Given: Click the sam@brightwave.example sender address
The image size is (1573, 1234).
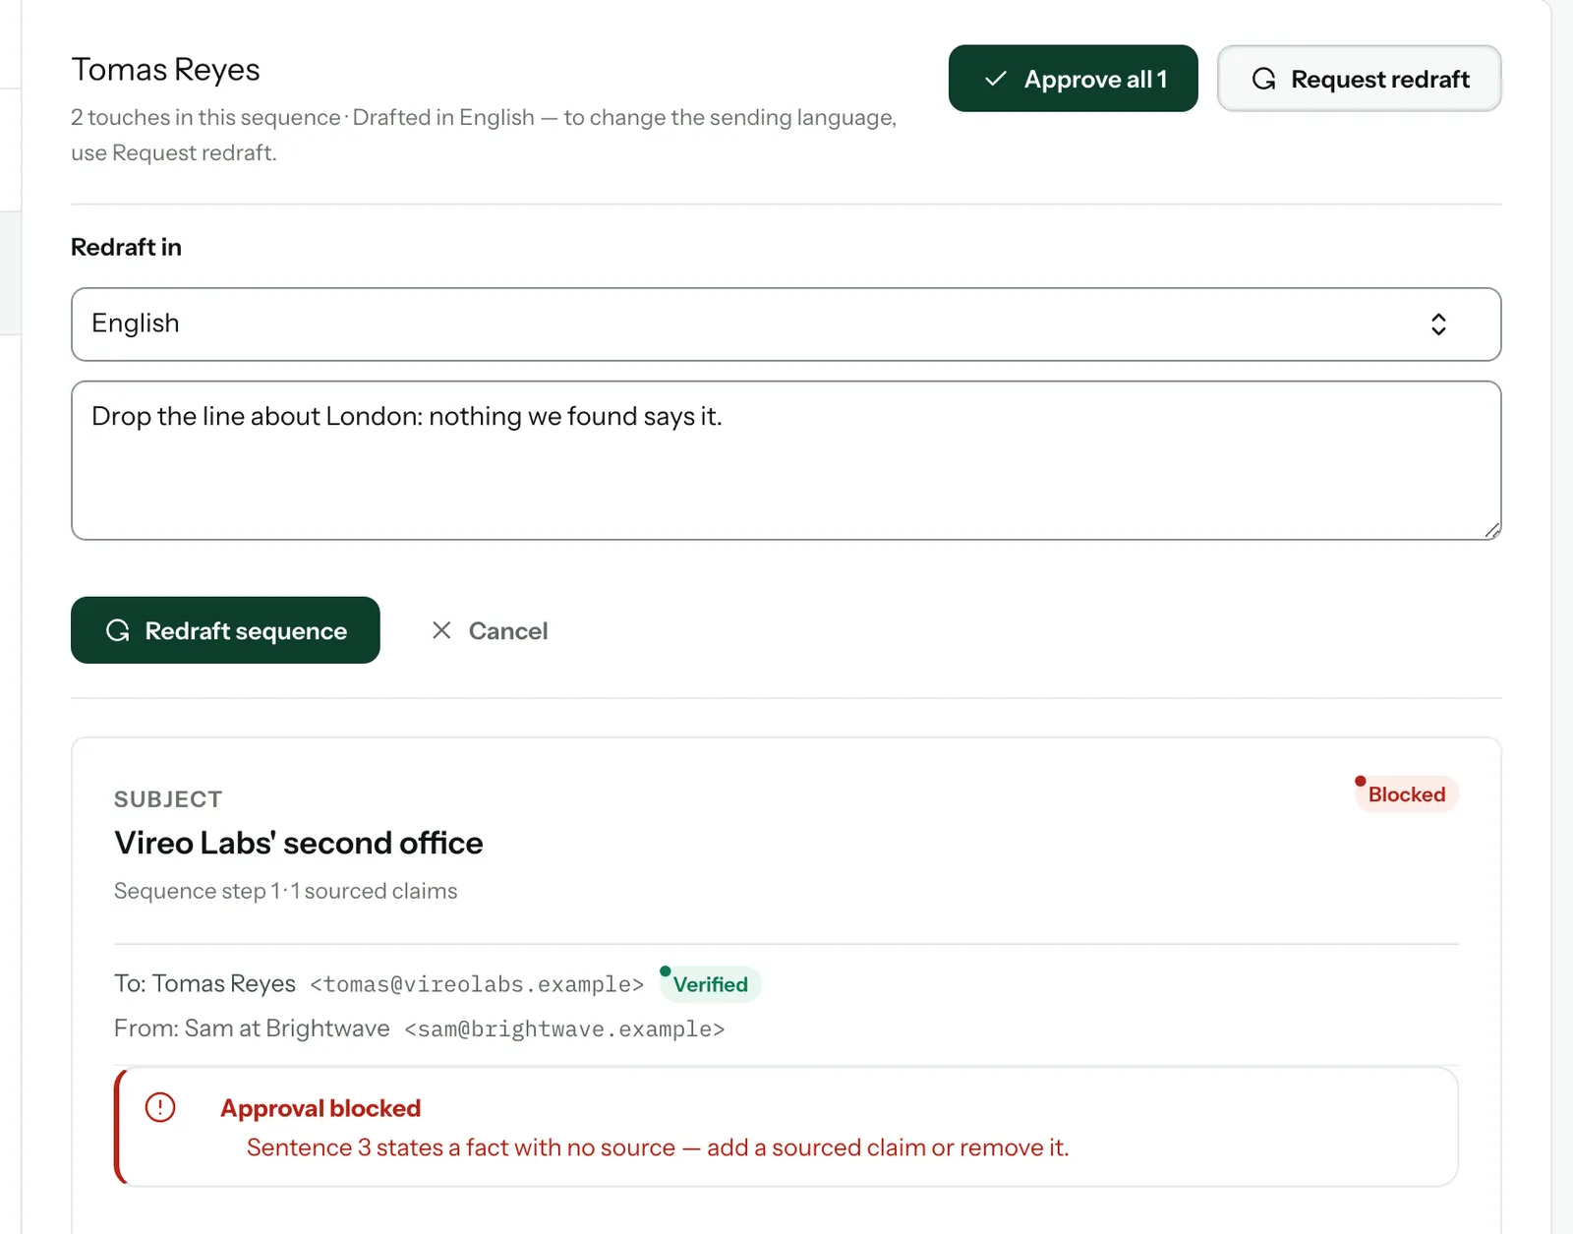Looking at the screenshot, I should pos(564,1029).
